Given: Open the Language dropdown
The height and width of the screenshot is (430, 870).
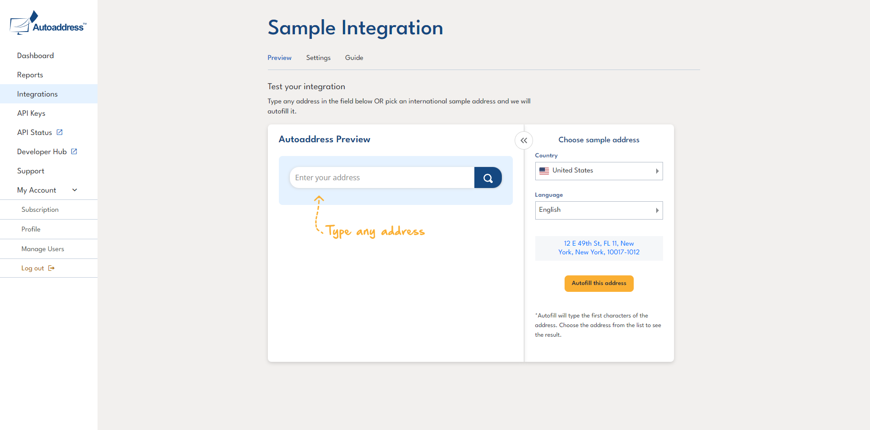Looking at the screenshot, I should 598,210.
